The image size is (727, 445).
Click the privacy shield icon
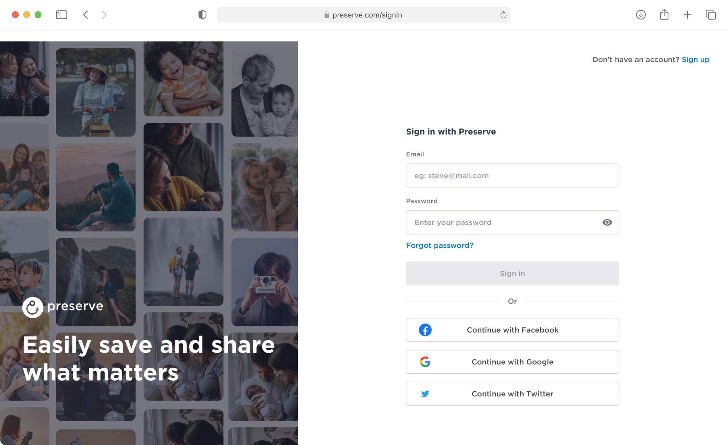tap(202, 15)
